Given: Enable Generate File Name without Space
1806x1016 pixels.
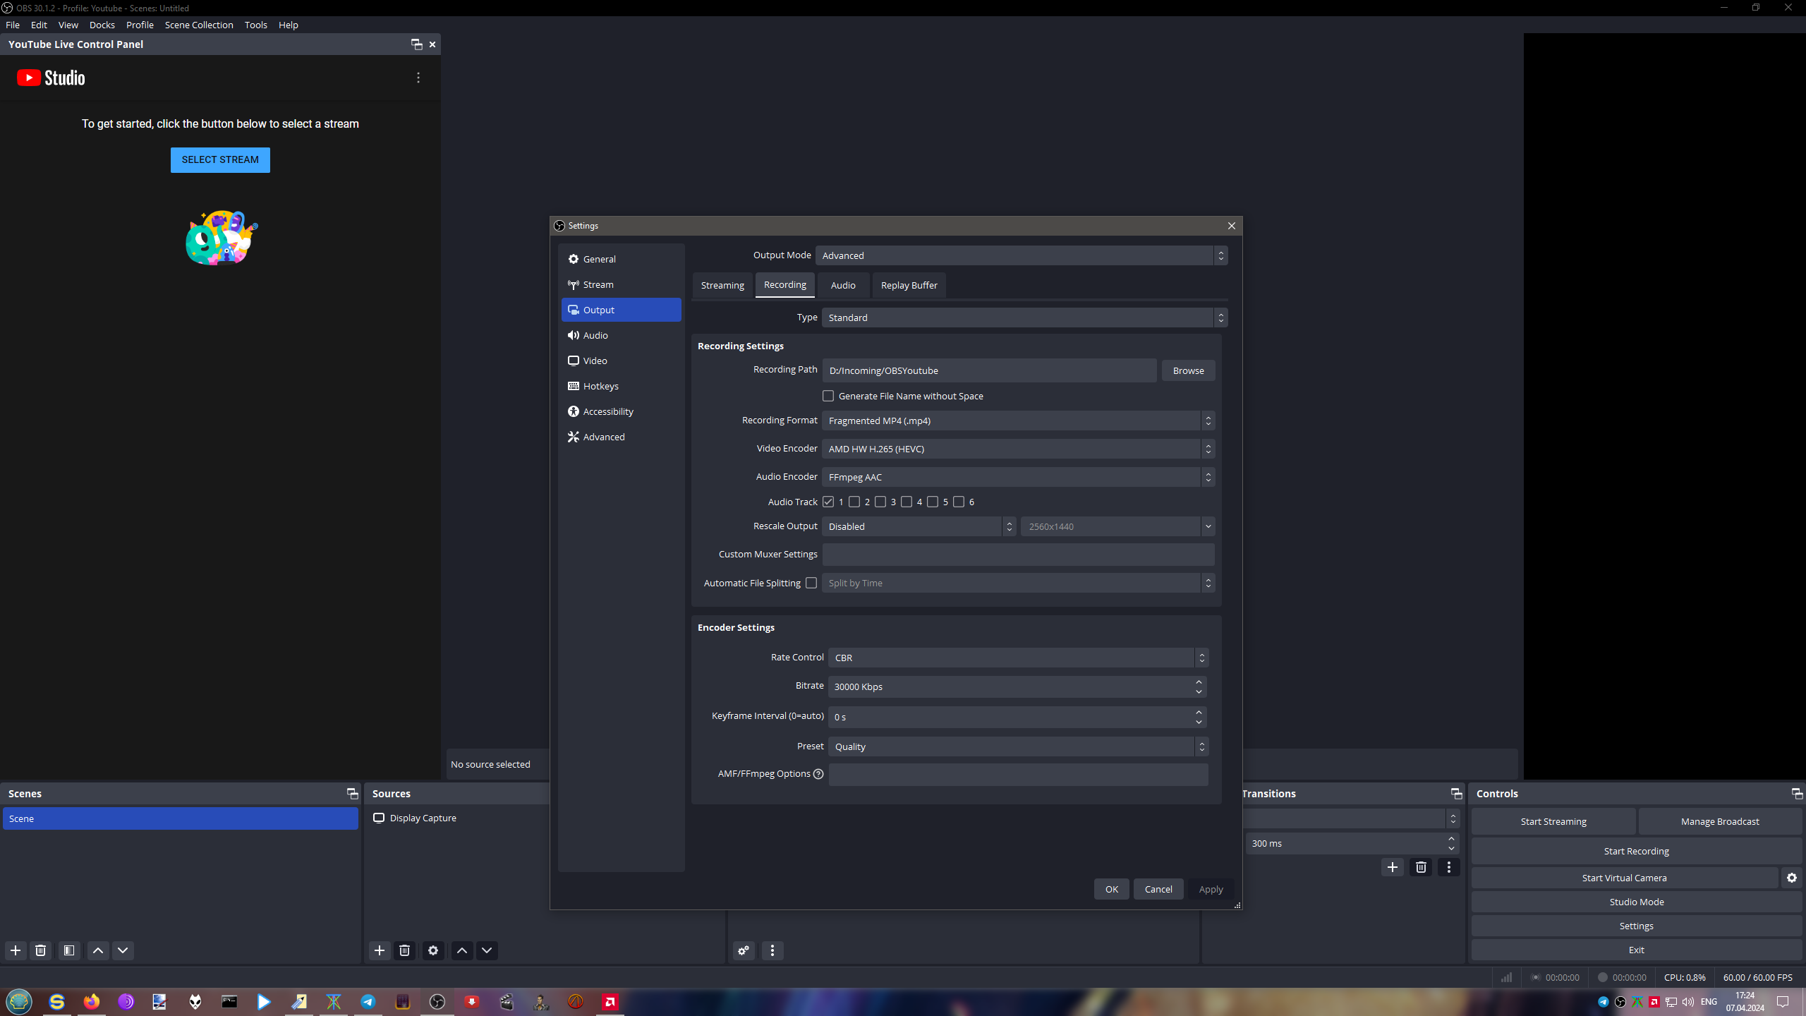Looking at the screenshot, I should pos(828,396).
